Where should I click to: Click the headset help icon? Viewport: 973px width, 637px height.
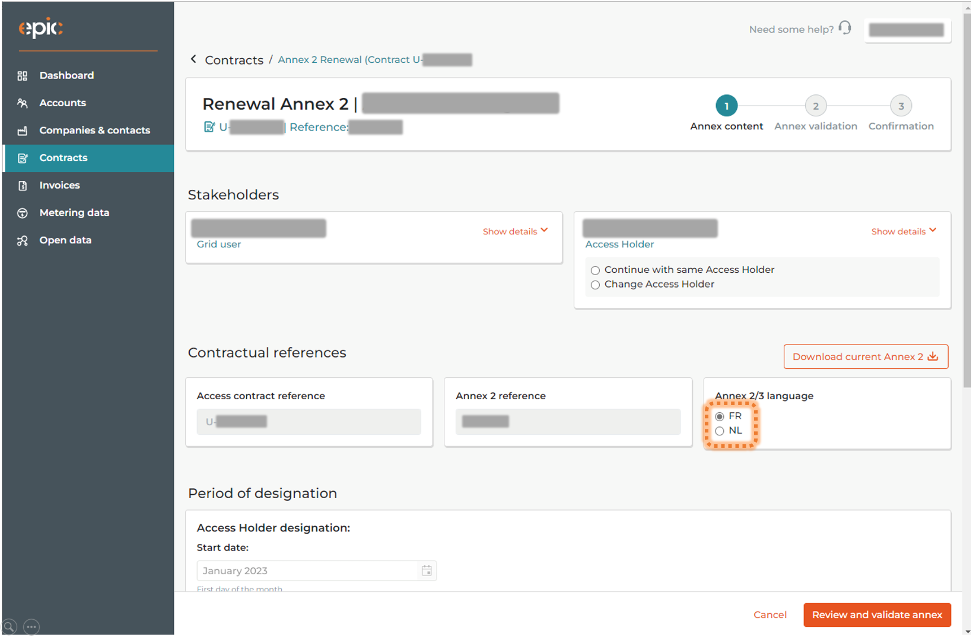pyautogui.click(x=845, y=28)
